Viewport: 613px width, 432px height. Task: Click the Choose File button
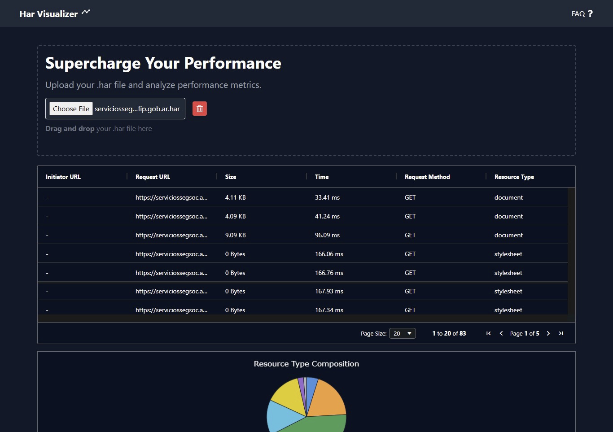71,109
